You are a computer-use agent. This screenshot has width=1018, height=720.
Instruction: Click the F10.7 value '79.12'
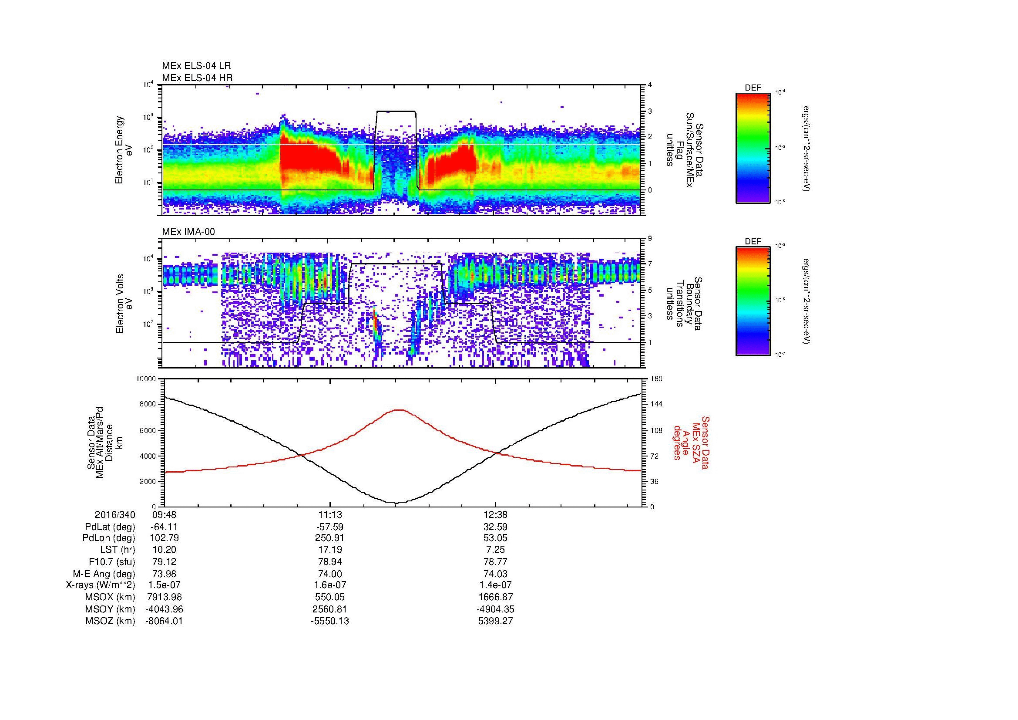point(164,562)
